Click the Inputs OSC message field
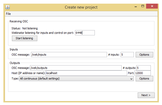The image size is (162, 105). 69,55
